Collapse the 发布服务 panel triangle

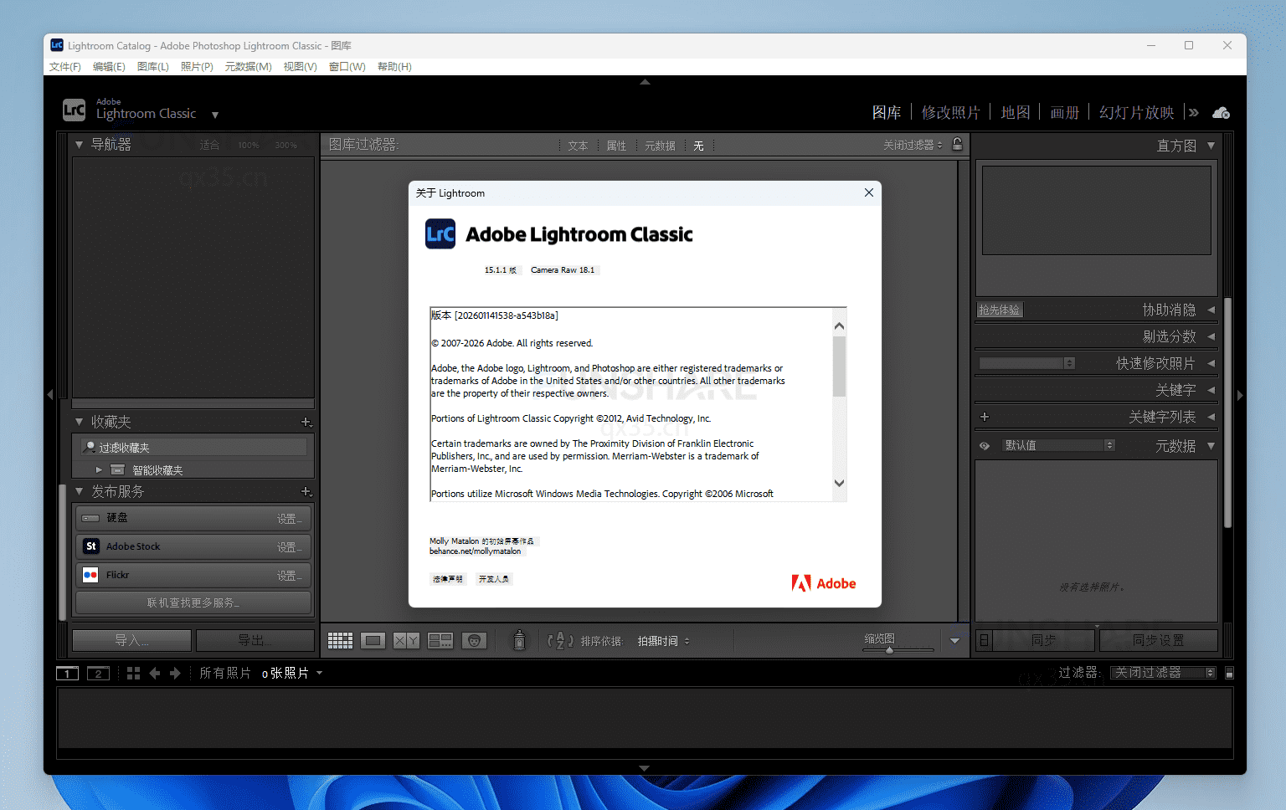coord(79,491)
